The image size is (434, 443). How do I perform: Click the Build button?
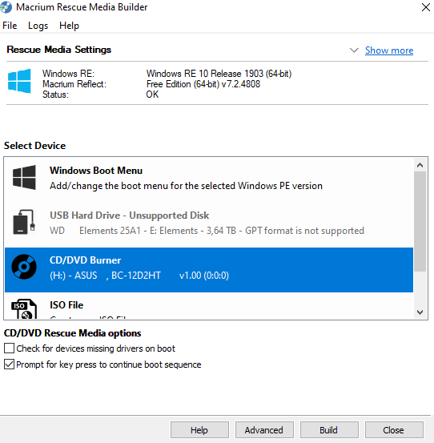click(x=329, y=430)
